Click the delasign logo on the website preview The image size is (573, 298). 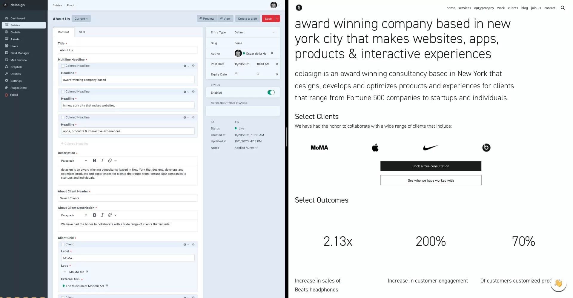[299, 8]
